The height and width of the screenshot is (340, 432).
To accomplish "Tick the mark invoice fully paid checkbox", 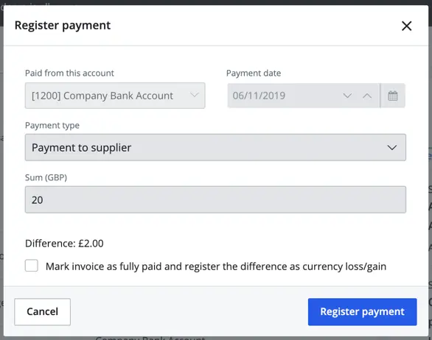I will [32, 266].
